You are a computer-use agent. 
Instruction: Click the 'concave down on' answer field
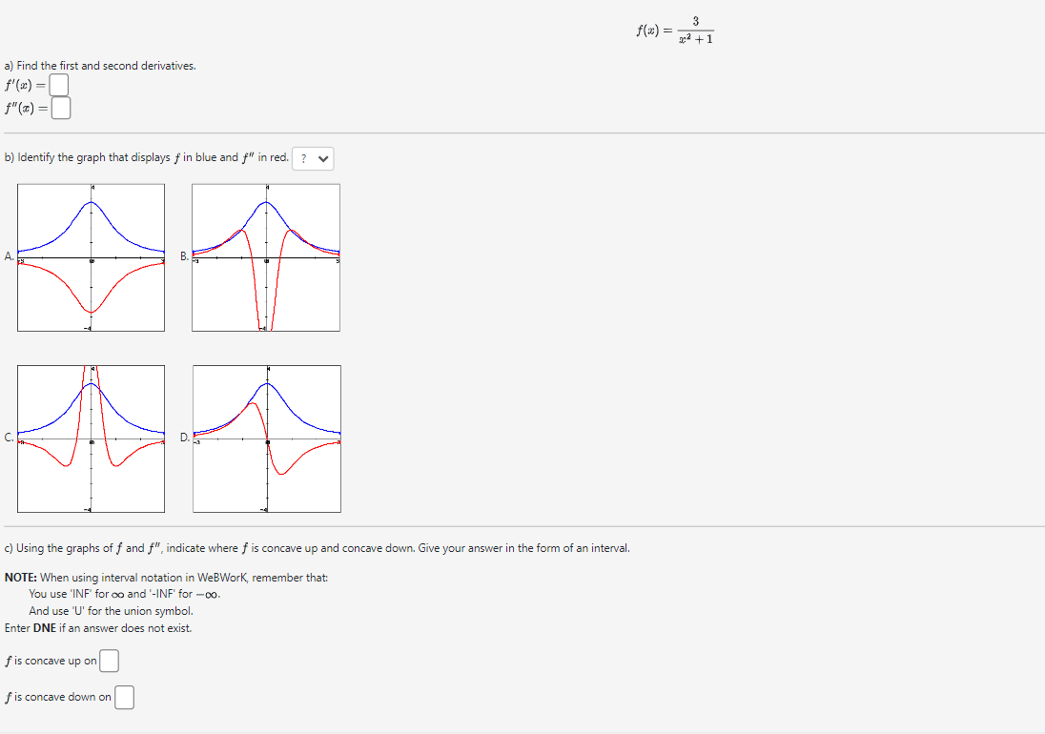click(x=123, y=697)
